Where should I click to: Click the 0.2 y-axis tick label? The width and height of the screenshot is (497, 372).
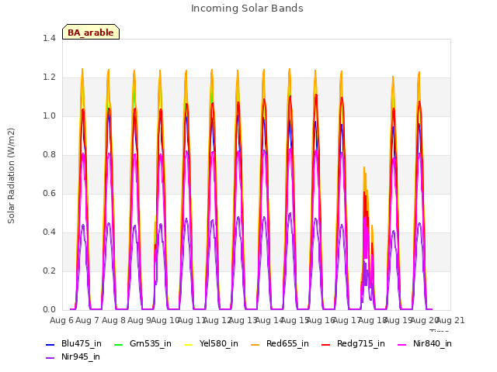[x=49, y=271]
